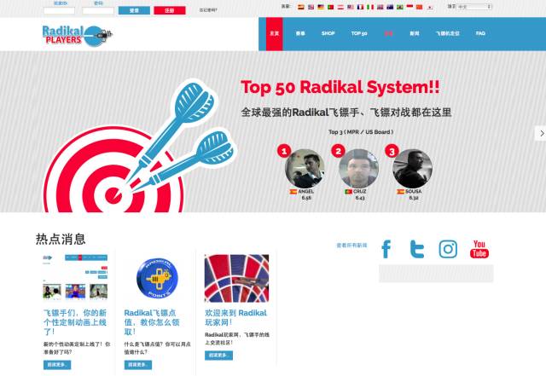
Task: Open the red highlighted home tab
Action: [x=275, y=34]
